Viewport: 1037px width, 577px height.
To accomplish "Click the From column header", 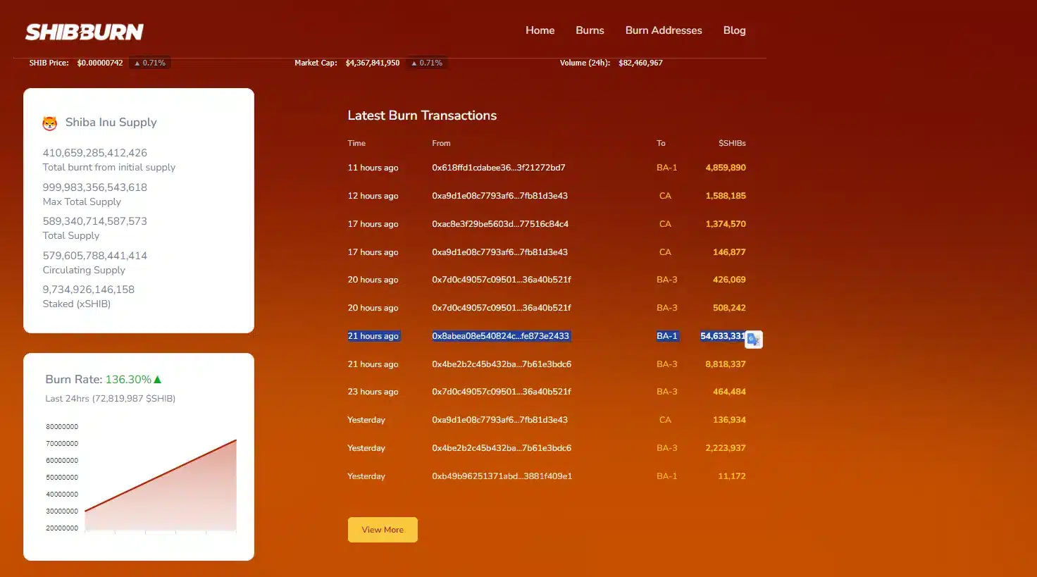I will pyautogui.click(x=441, y=143).
